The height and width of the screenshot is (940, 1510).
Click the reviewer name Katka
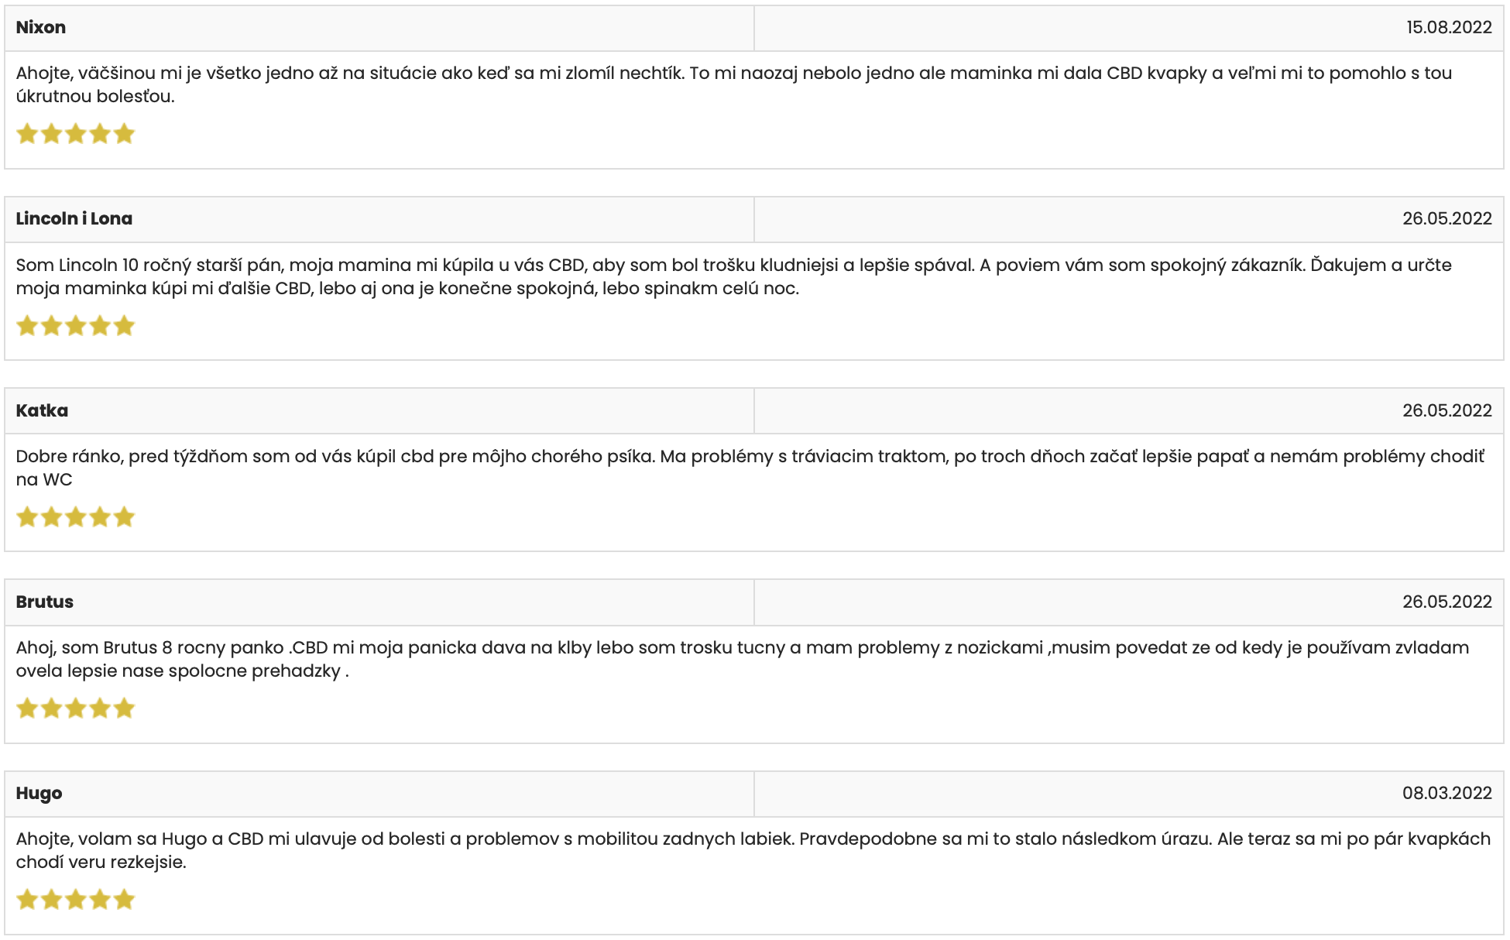[x=42, y=410]
